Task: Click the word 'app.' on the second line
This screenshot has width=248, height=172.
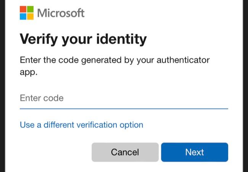Action: click(x=29, y=72)
